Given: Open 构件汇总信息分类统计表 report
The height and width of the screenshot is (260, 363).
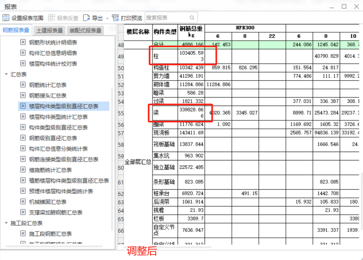Looking at the screenshot, I should point(58,149).
